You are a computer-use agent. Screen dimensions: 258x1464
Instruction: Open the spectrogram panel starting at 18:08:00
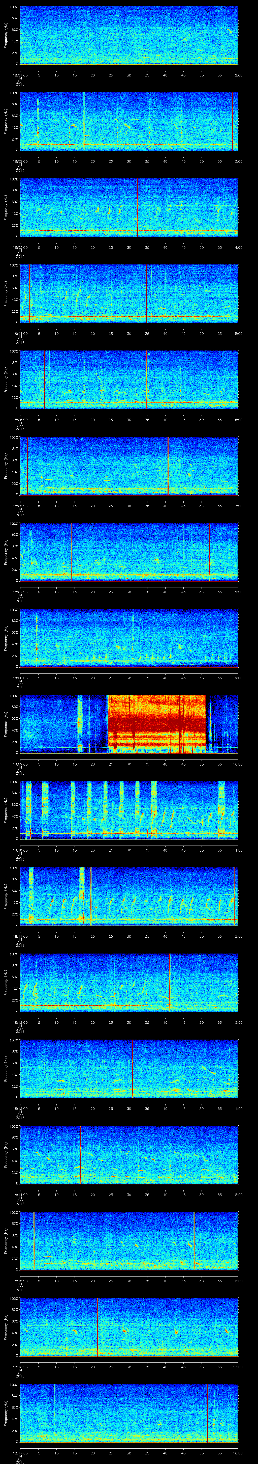coord(129,638)
